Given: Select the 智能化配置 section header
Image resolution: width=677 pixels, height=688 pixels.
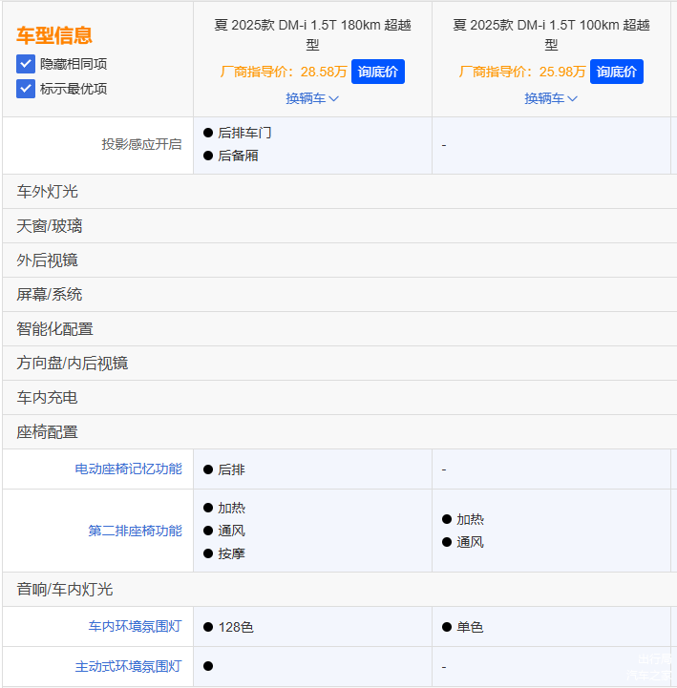Looking at the screenshot, I should [55, 329].
